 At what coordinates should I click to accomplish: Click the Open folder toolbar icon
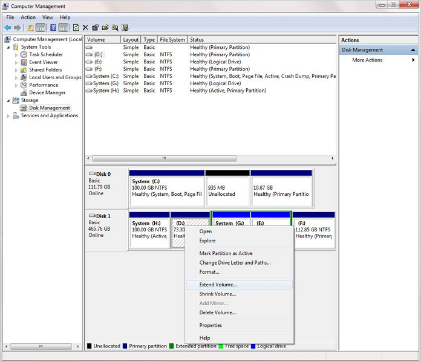point(105,28)
